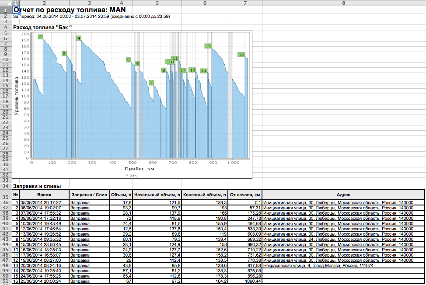Viewport: 426px width, 285px height.
Task: Select the "Адрес" header cell
Action: tap(343, 195)
